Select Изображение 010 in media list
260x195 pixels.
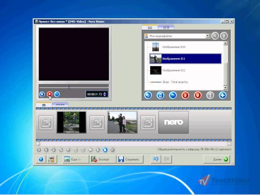(173, 47)
